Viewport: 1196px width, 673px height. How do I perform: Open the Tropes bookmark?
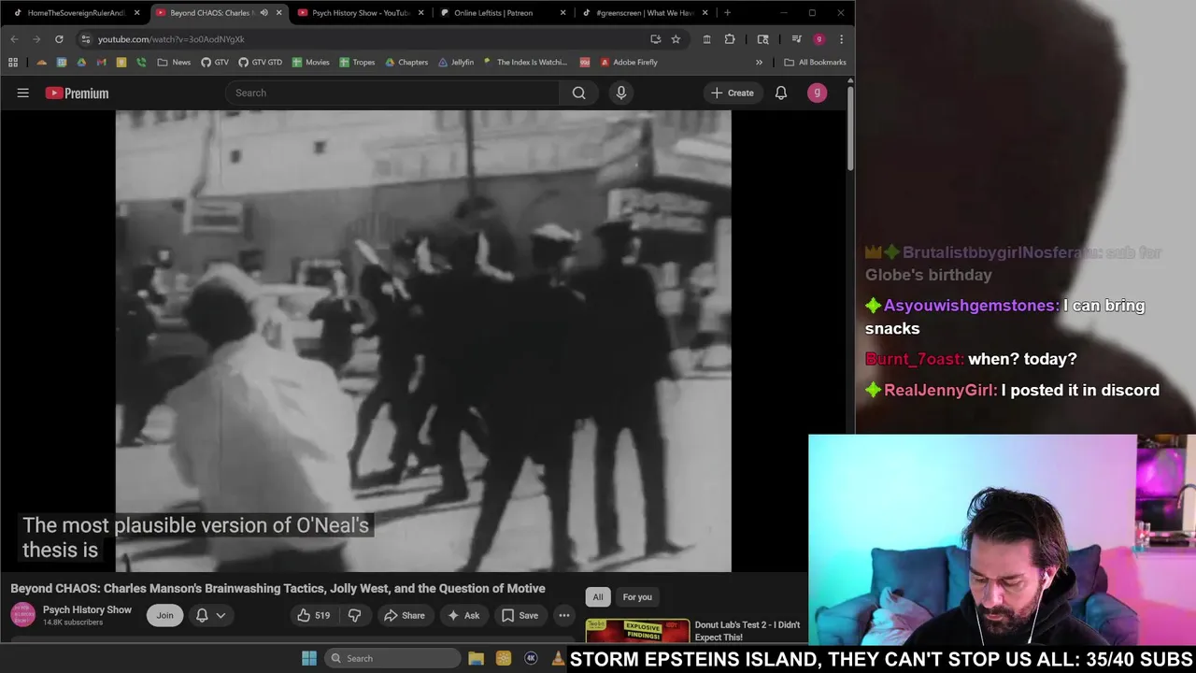click(x=357, y=63)
